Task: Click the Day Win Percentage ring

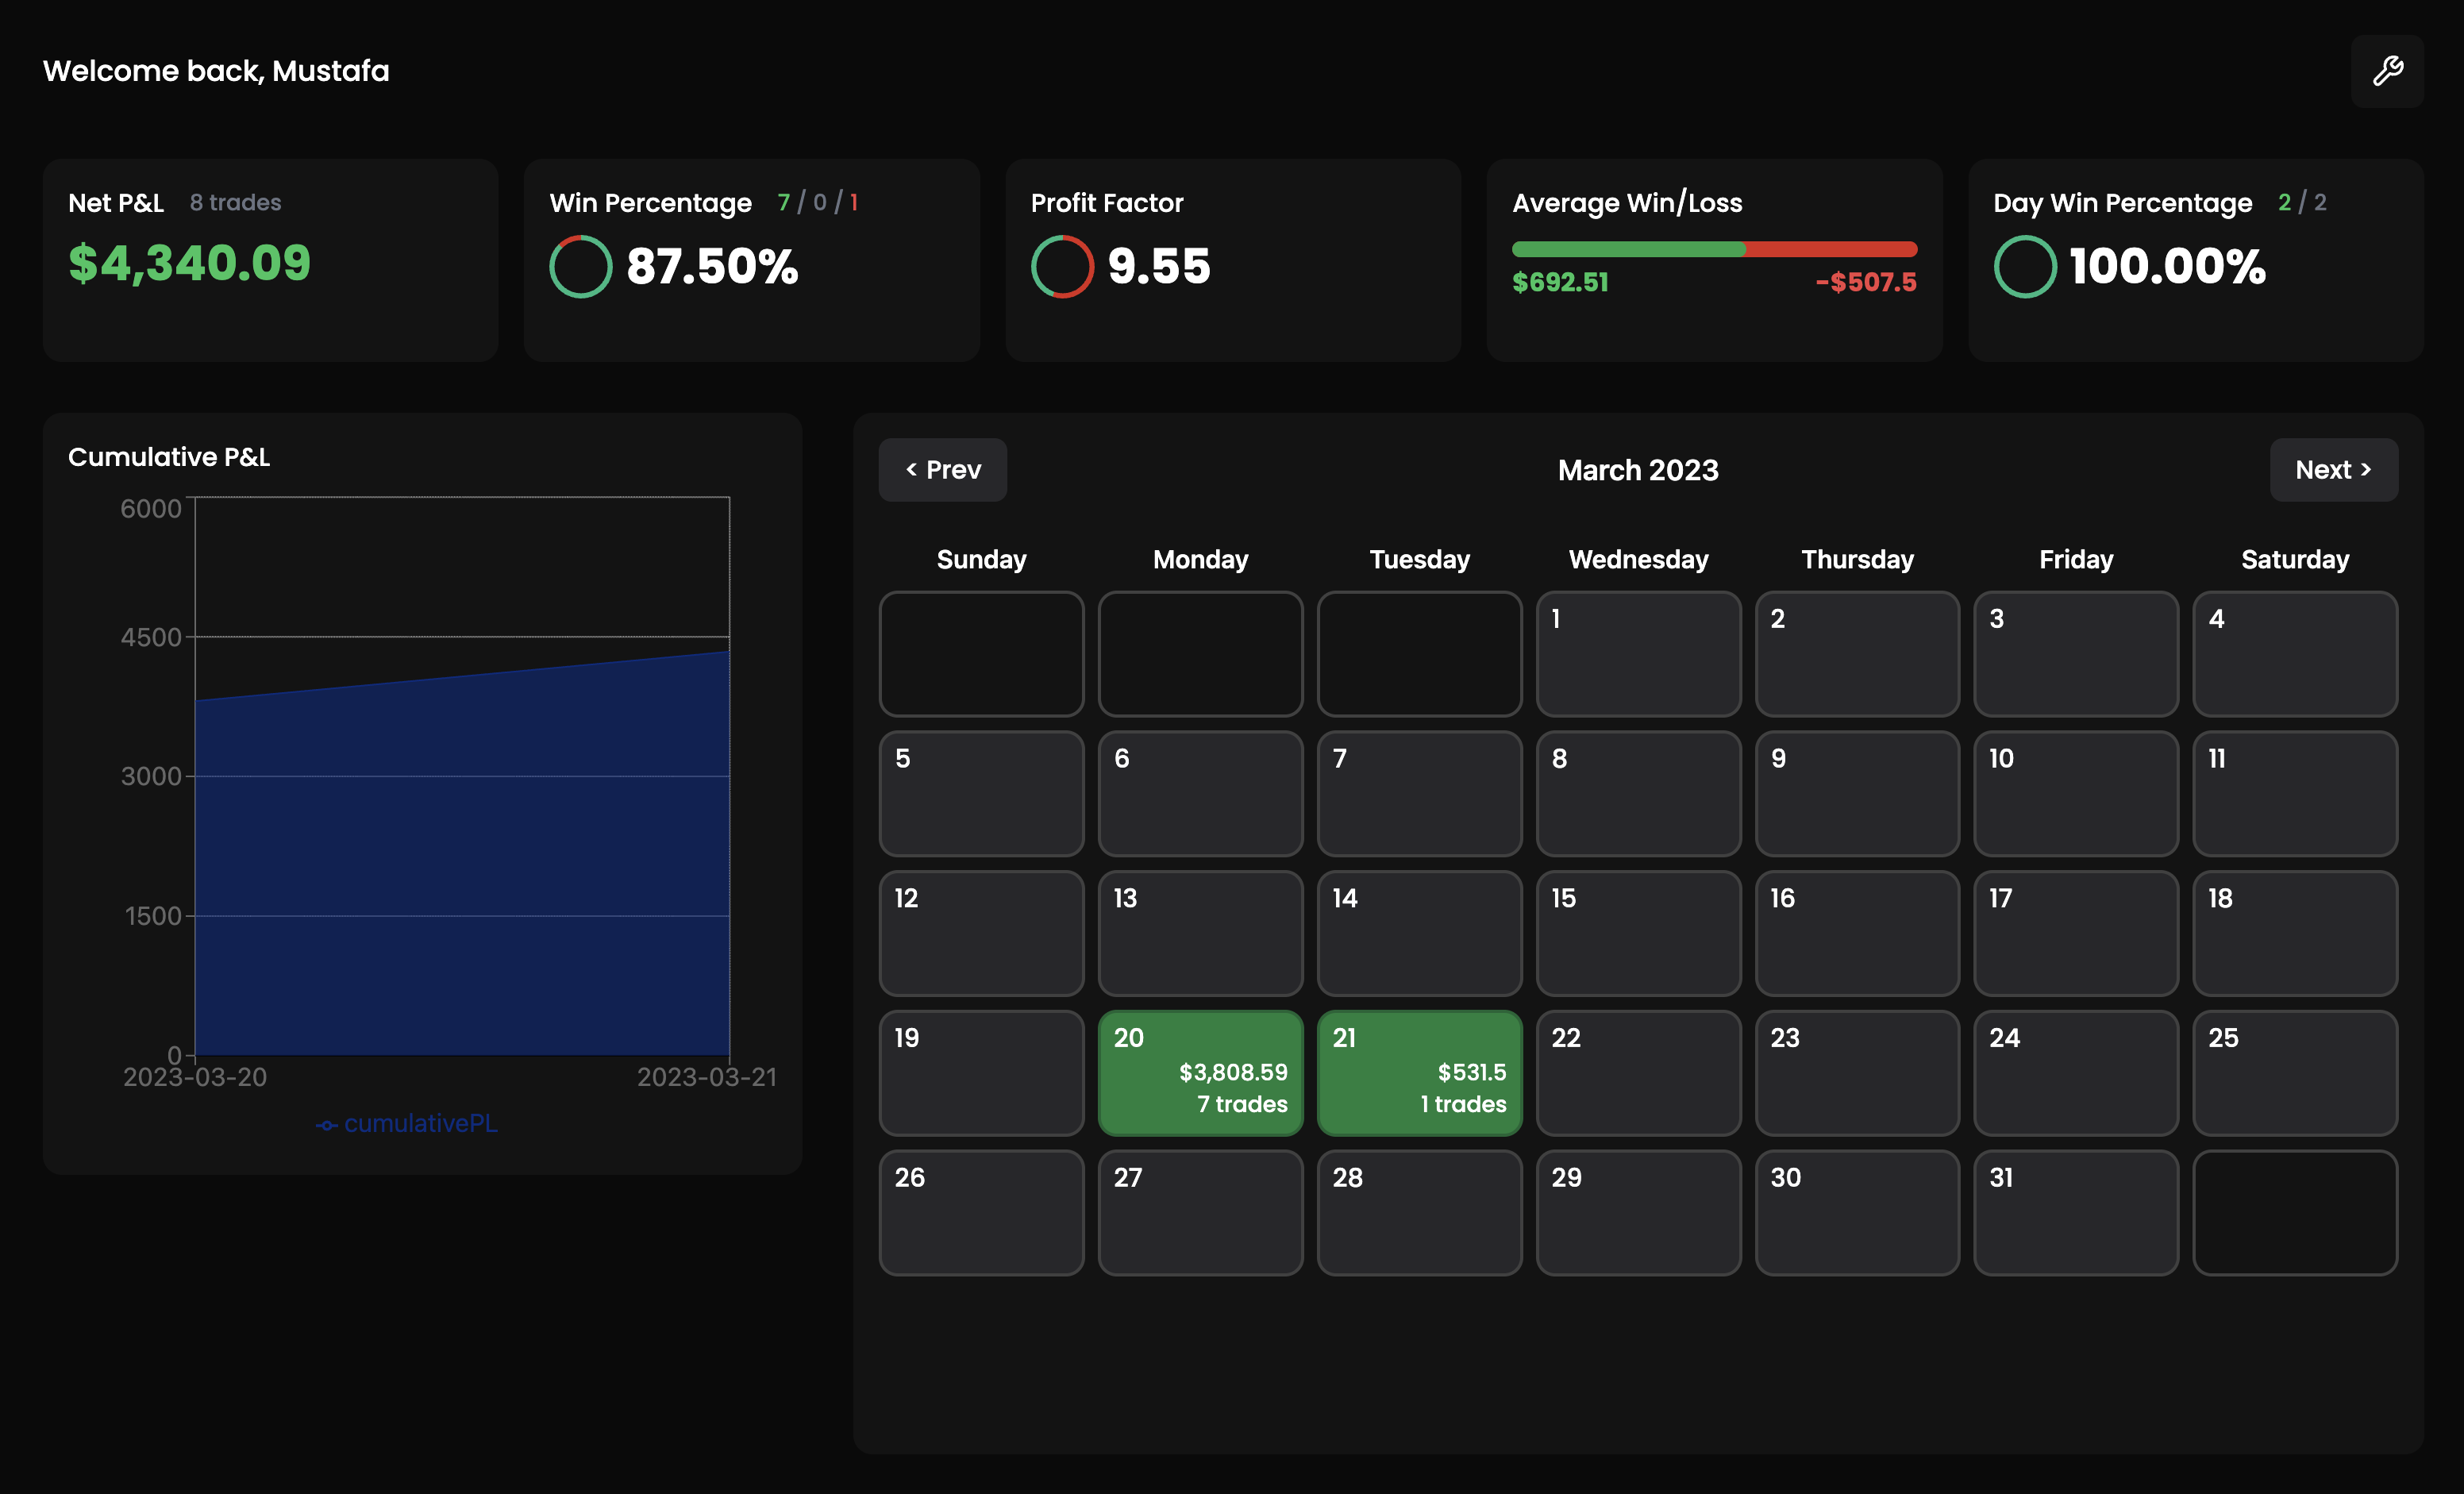Action: click(2024, 266)
